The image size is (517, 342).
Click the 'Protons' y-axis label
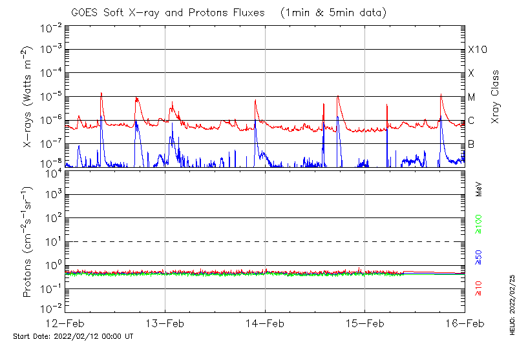coord(28,242)
